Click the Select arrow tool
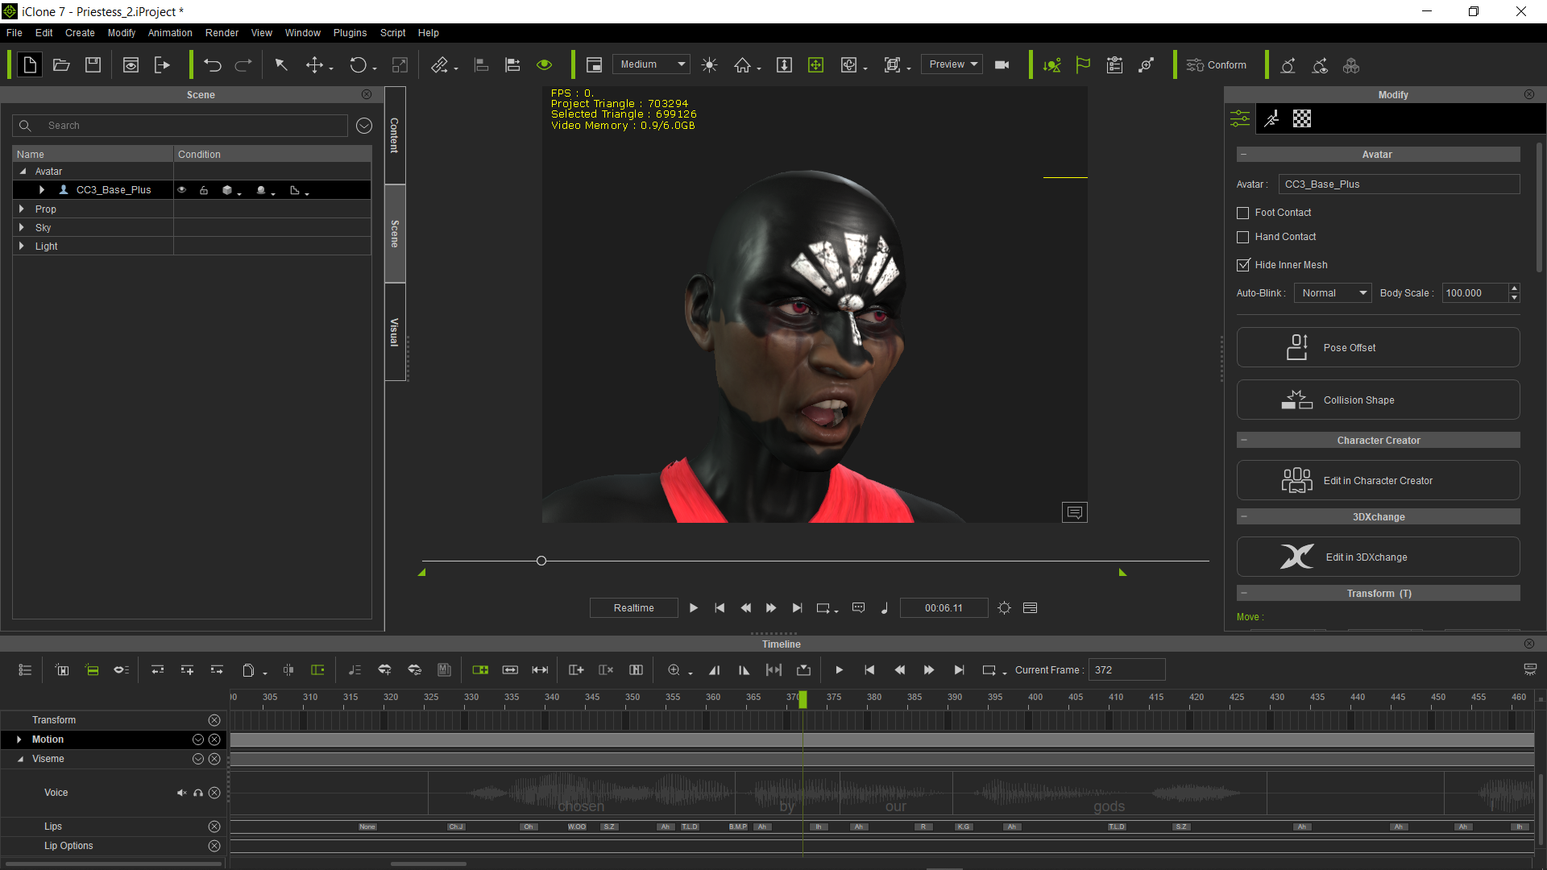Image resolution: width=1547 pixels, height=870 pixels. pyautogui.click(x=281, y=65)
